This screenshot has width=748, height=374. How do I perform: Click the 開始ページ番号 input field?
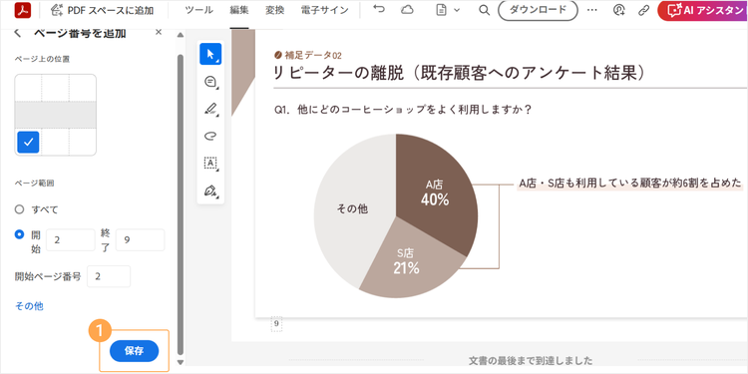click(109, 276)
